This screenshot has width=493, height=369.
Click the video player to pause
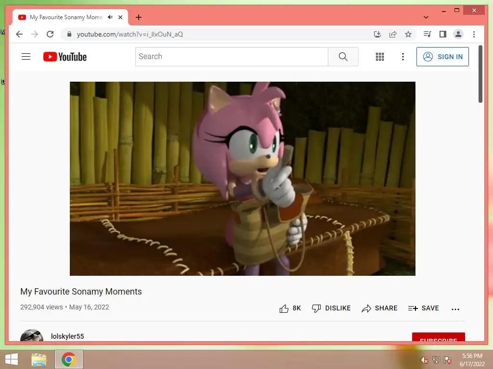click(243, 179)
